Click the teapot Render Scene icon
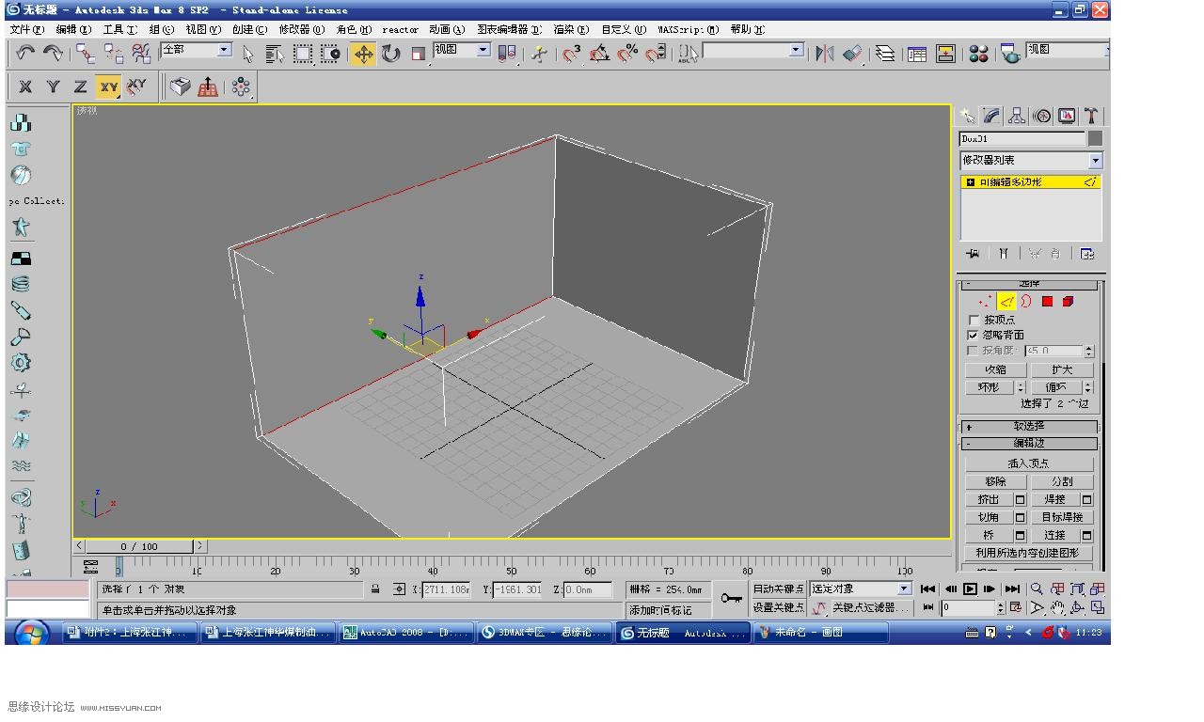This screenshot has height=722, width=1204. [1011, 54]
